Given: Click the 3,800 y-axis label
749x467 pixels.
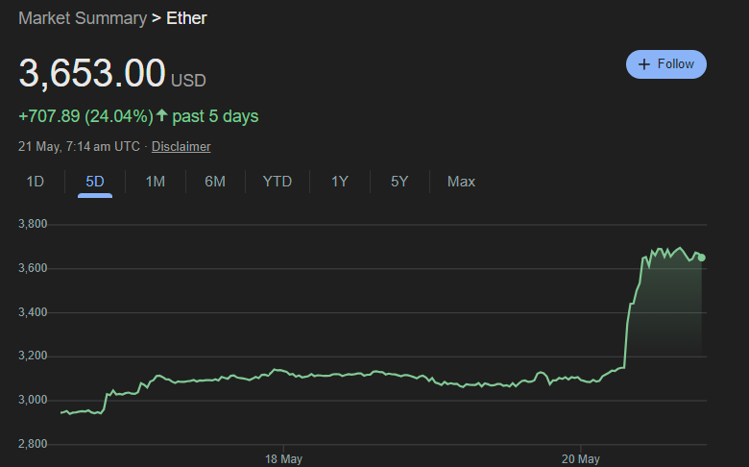Looking at the screenshot, I should [33, 224].
